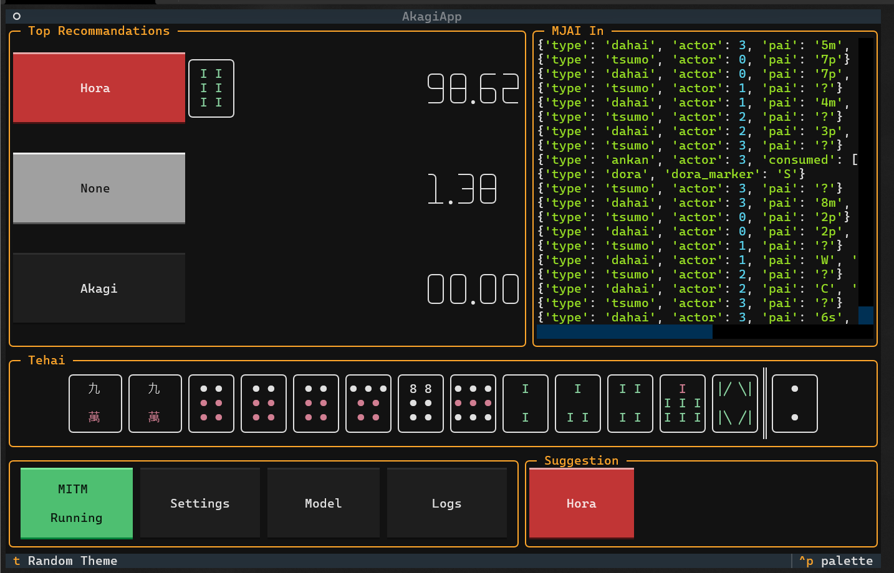Toggle the MITM Running button
Viewport: 894px width, 573px height.
(x=77, y=503)
